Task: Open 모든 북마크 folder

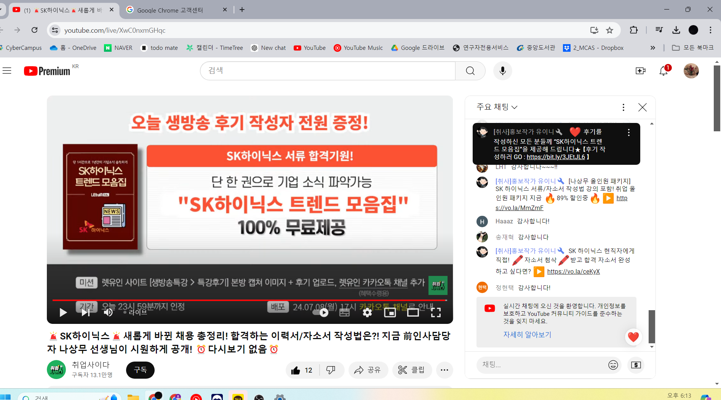Action: [x=693, y=48]
